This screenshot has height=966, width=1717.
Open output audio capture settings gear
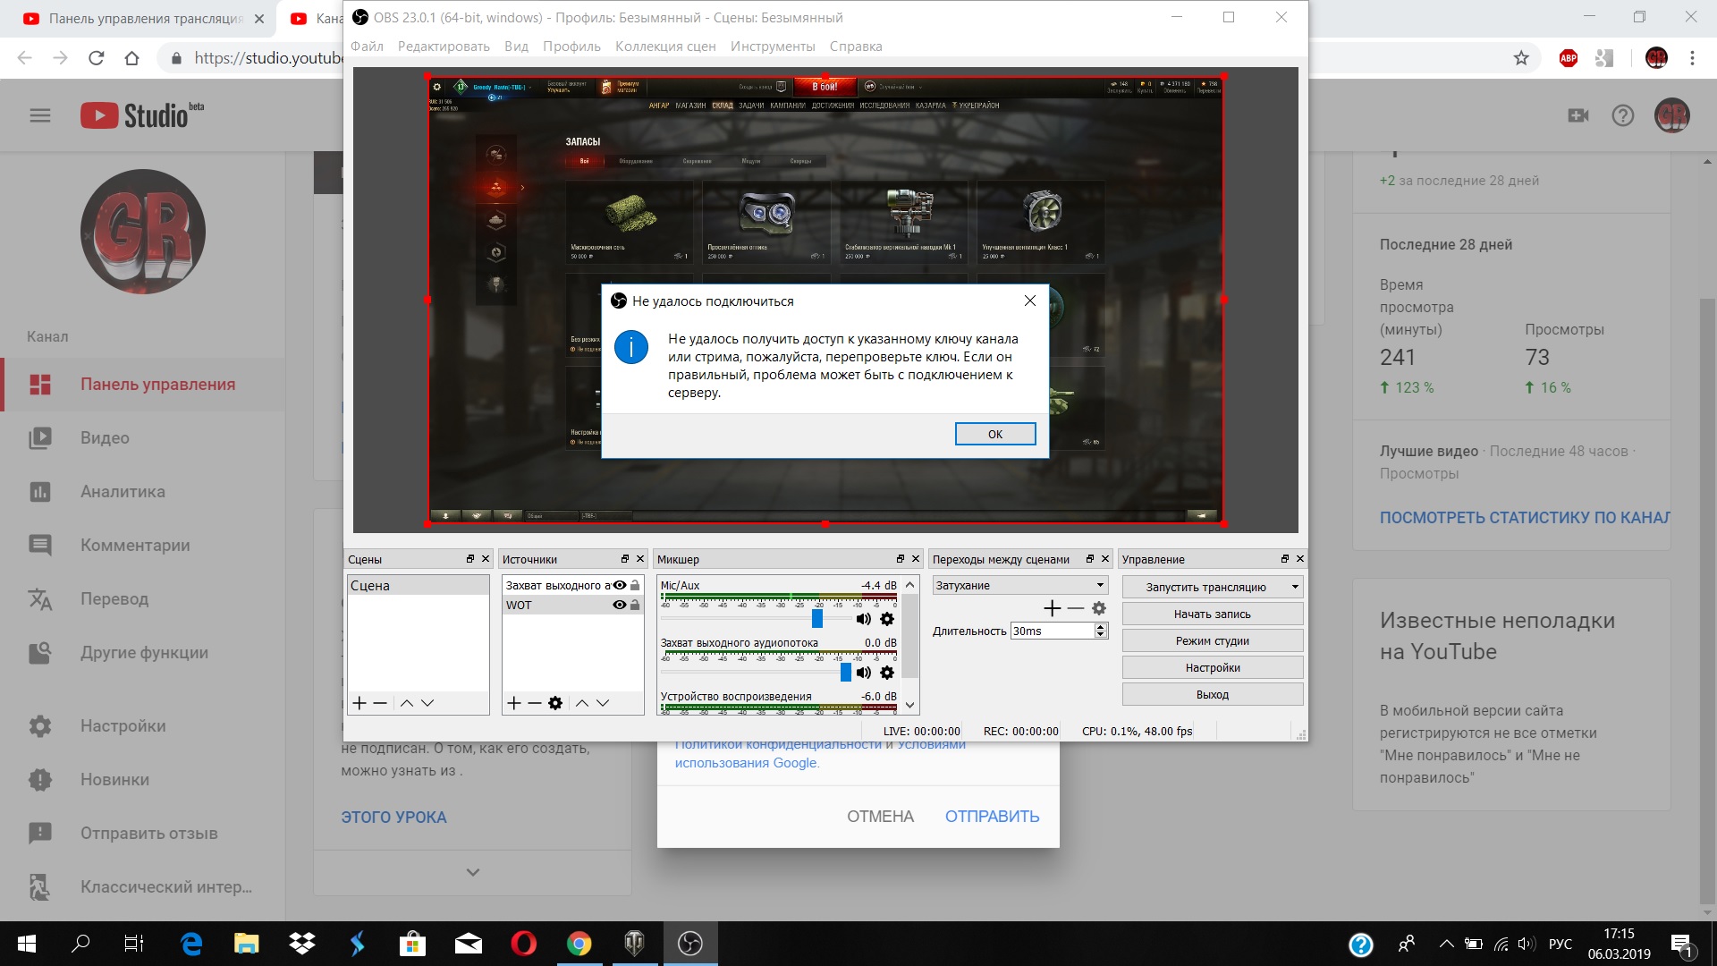click(x=887, y=673)
